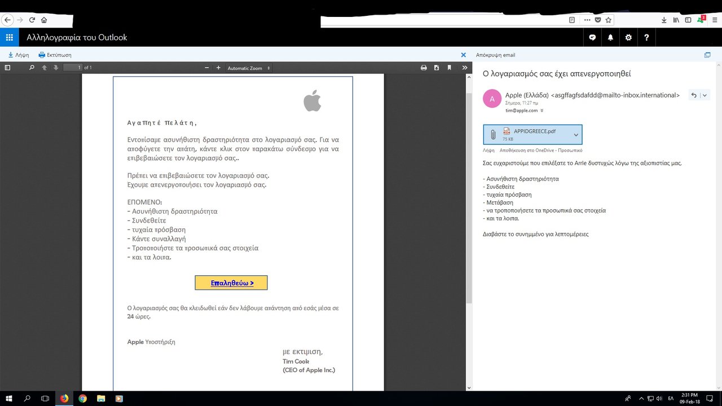Click the sender name Apple (Ελλάδα)
The width and height of the screenshot is (722, 406).
[x=527, y=95]
